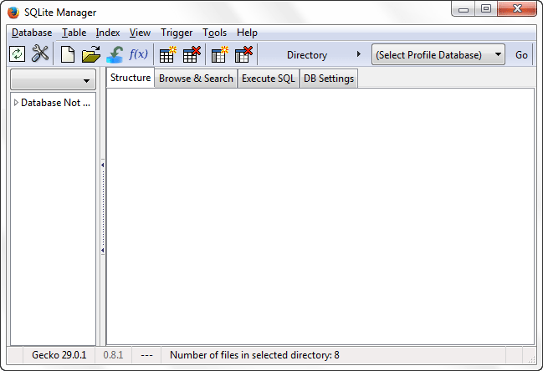The width and height of the screenshot is (543, 371).
Task: Click the Drop Table icon with red X
Action: [x=192, y=54]
